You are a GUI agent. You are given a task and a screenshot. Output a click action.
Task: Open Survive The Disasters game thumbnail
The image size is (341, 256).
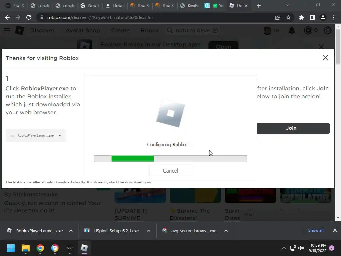195,196
